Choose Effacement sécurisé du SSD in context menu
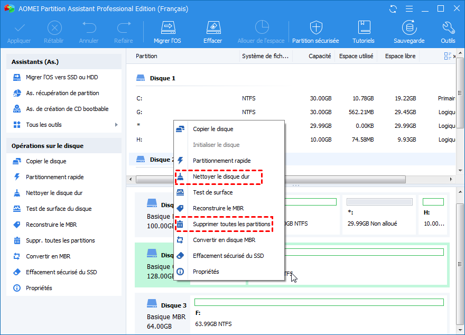Image resolution: width=465 pixels, height=335 pixels. (x=229, y=256)
